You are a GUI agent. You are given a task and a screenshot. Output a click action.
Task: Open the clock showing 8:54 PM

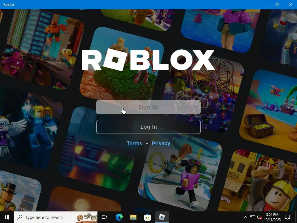click(x=272, y=217)
